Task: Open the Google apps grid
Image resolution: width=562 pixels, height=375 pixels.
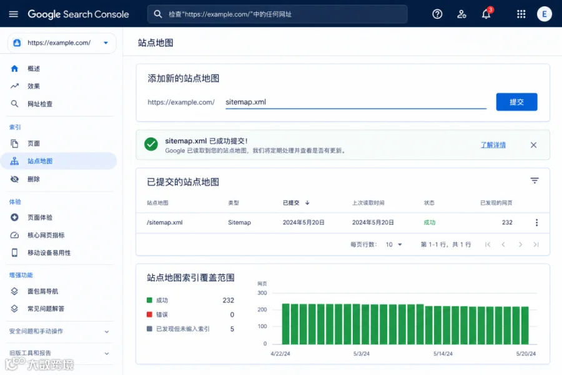Action: pyautogui.click(x=521, y=14)
